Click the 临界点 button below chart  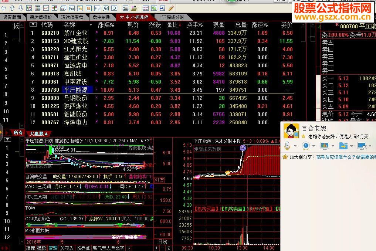83,248
